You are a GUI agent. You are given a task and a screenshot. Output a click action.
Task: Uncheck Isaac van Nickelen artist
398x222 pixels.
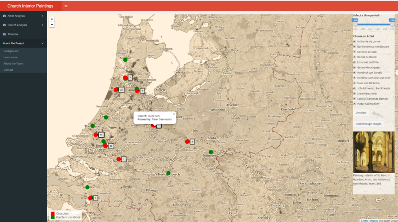pyautogui.click(x=354, y=83)
